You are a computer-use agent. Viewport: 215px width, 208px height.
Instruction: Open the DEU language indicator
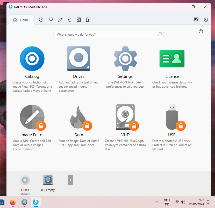(167, 202)
